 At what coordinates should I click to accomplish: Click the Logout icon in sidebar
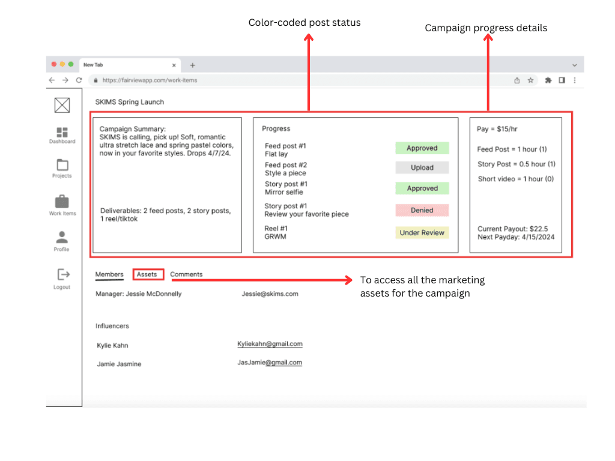pos(62,274)
